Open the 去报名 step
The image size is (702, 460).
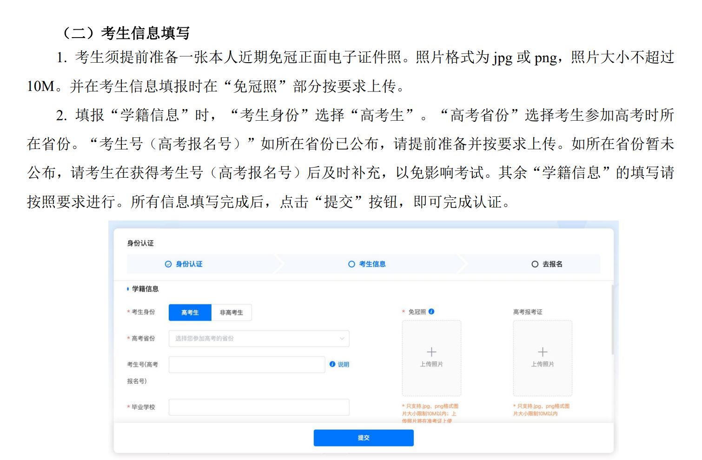(547, 264)
